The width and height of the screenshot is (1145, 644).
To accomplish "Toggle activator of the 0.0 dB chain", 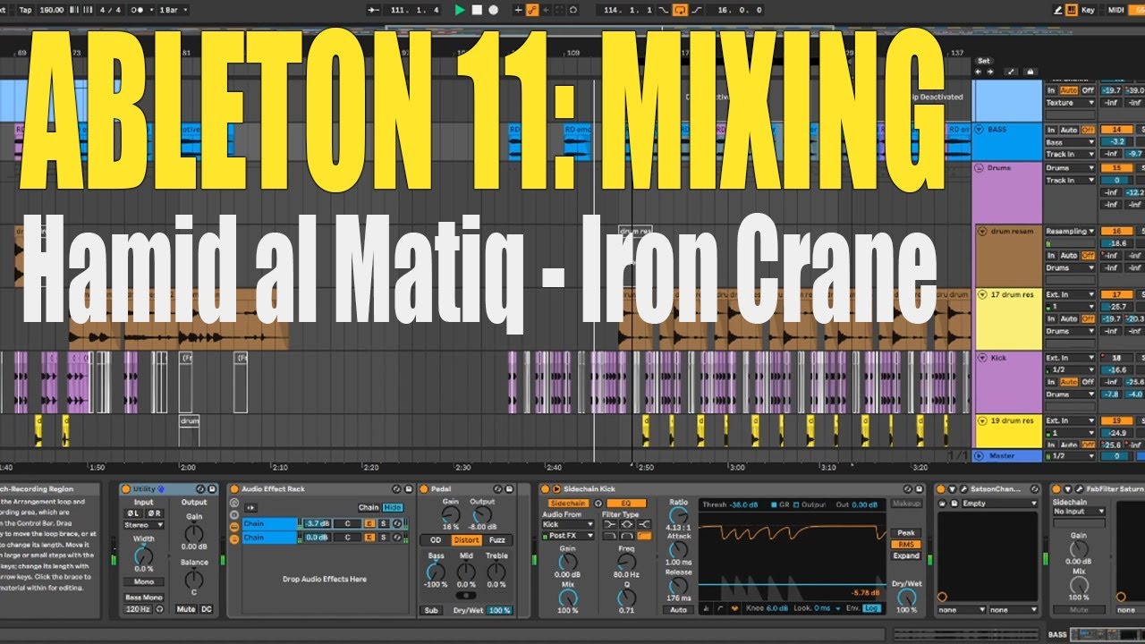I will 369,538.
